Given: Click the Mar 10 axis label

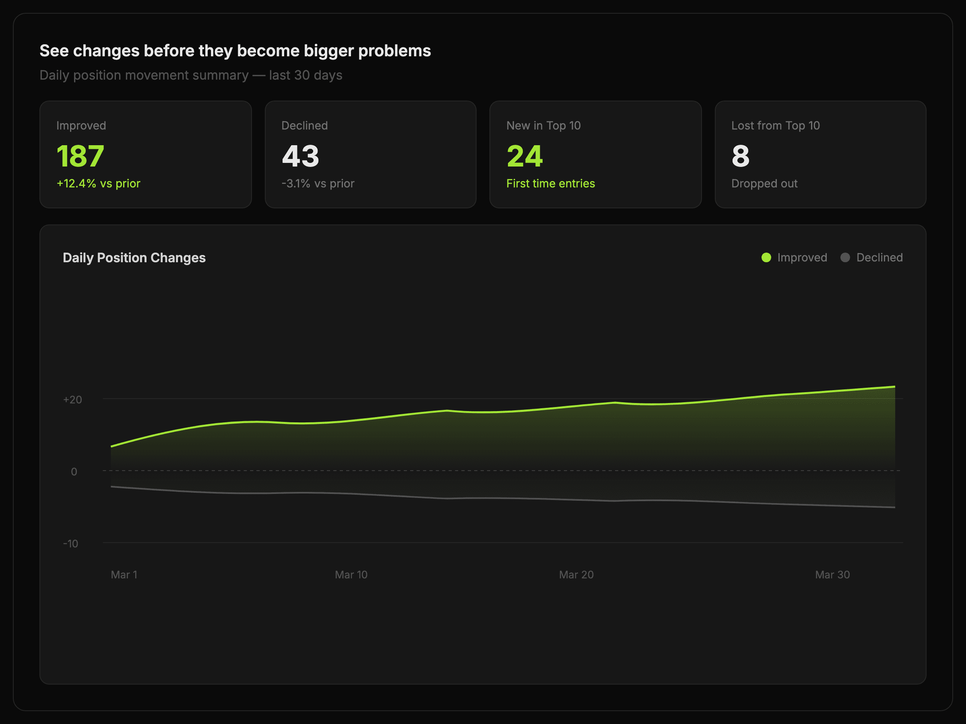Looking at the screenshot, I should [x=351, y=575].
